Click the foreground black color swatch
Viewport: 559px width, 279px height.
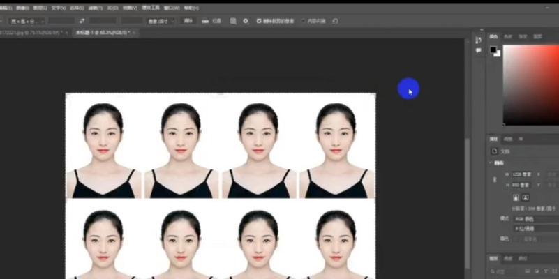(493, 50)
